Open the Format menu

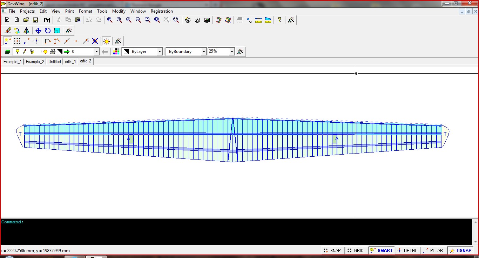86,11
